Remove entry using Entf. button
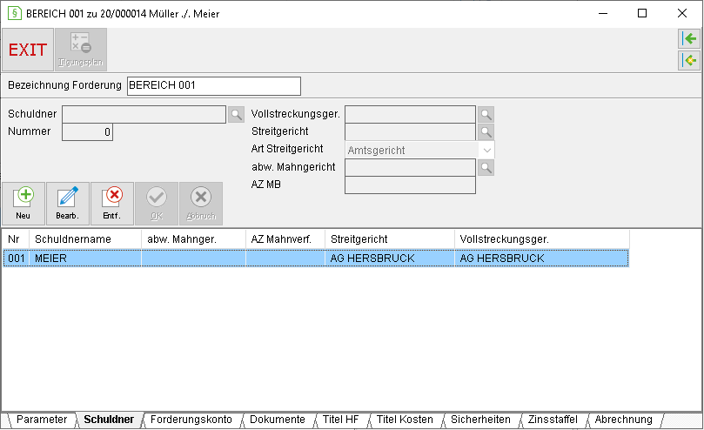The width and height of the screenshot is (704, 430). (111, 204)
